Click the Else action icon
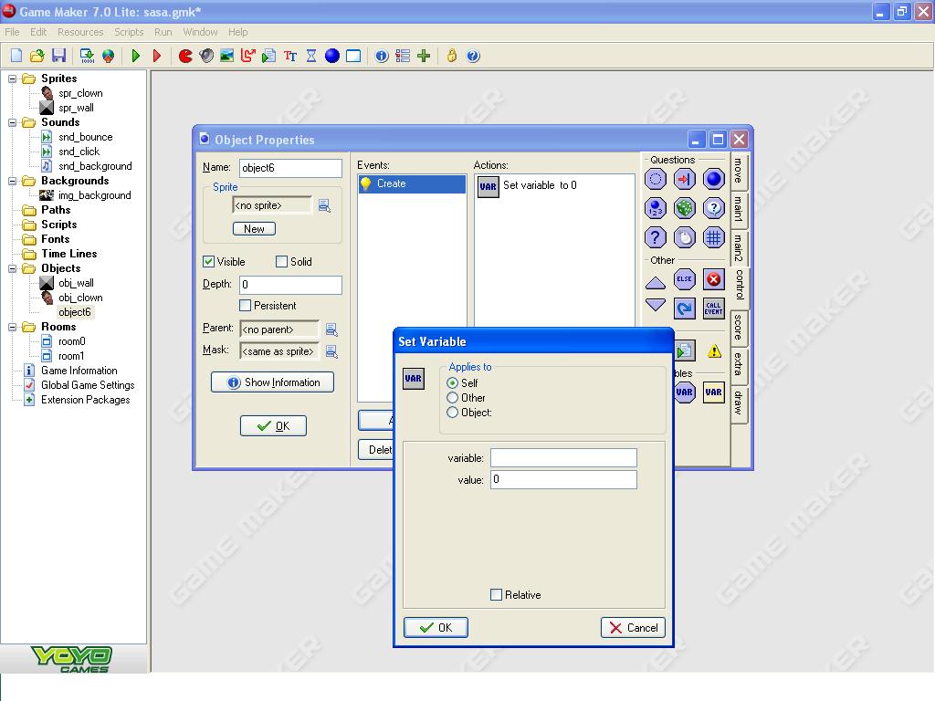This screenshot has height=701, width=935. click(x=684, y=279)
